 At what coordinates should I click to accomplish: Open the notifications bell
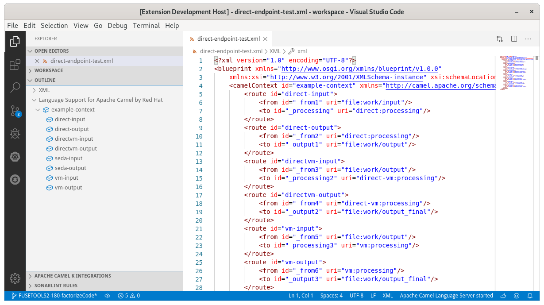click(530, 296)
